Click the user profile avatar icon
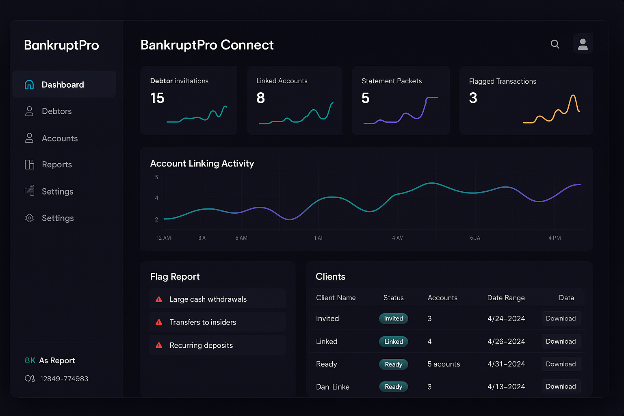Image resolution: width=624 pixels, height=416 pixels. tap(583, 43)
